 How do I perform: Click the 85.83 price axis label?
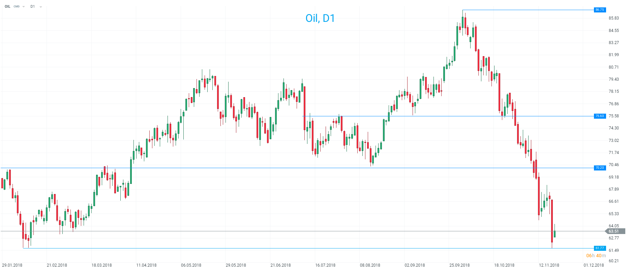613,18
